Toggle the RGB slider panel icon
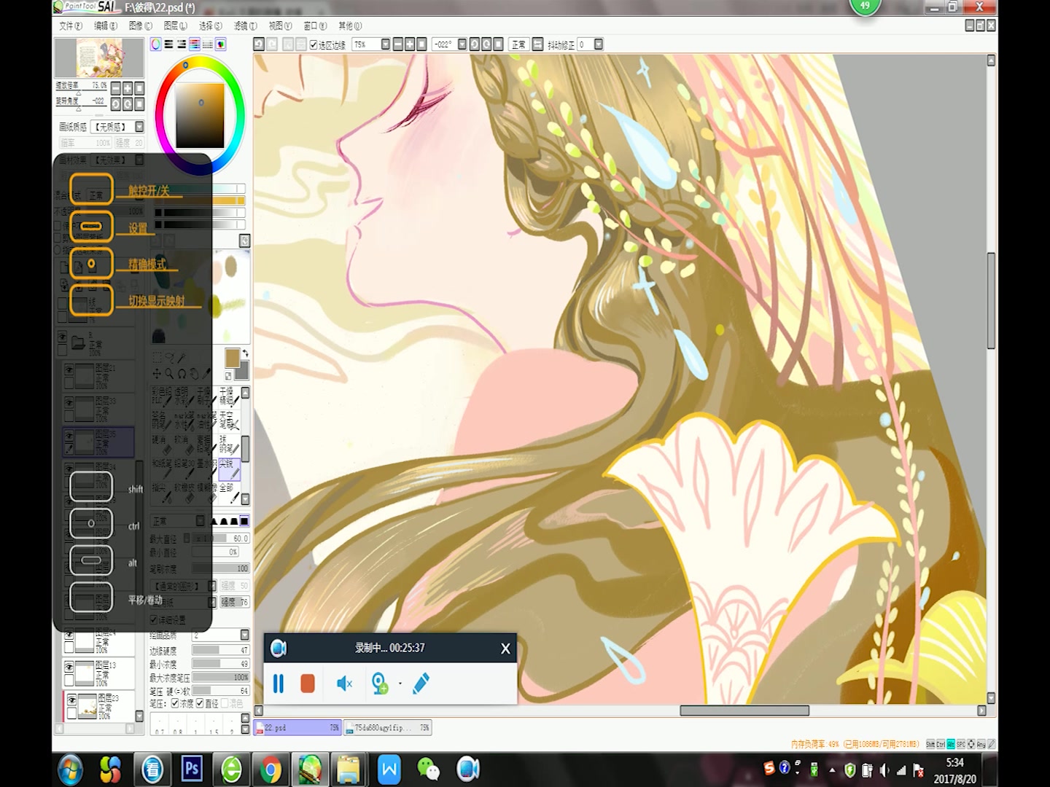 (x=168, y=44)
